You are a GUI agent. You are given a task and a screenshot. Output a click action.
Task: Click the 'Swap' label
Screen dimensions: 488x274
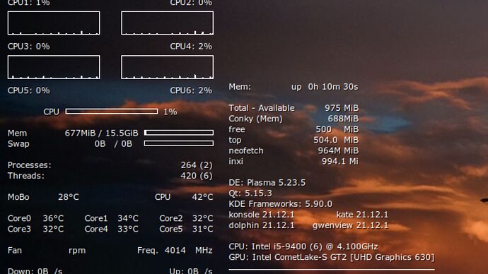[x=18, y=144]
